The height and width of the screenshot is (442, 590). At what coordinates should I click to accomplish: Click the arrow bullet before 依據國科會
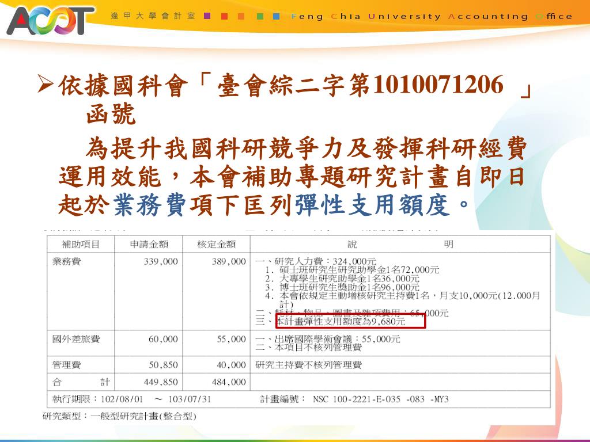[x=45, y=84]
